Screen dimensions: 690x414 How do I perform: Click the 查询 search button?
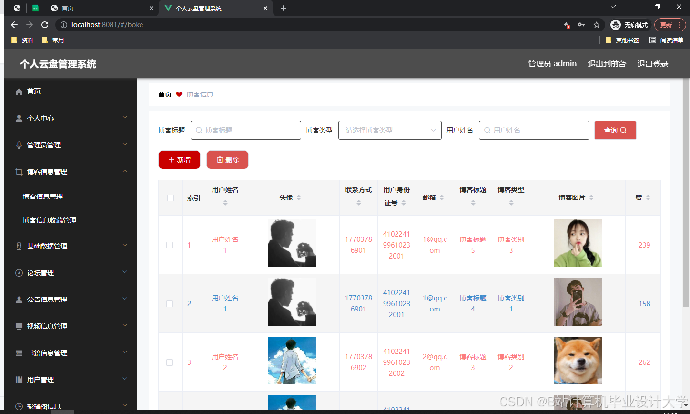coord(615,130)
